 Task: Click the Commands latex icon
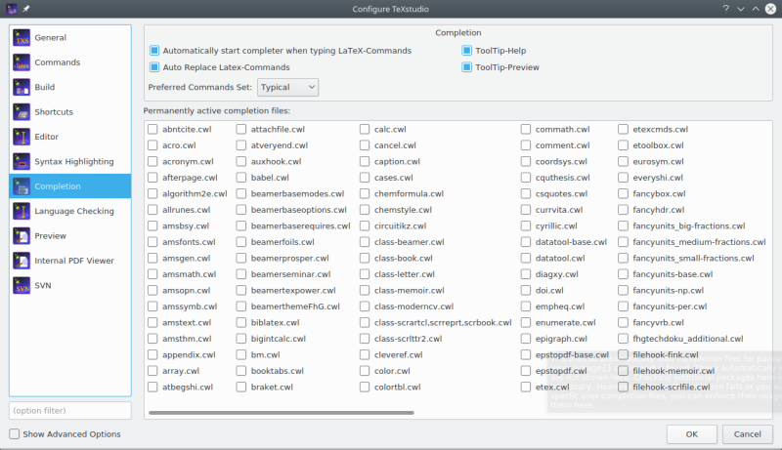click(22, 62)
